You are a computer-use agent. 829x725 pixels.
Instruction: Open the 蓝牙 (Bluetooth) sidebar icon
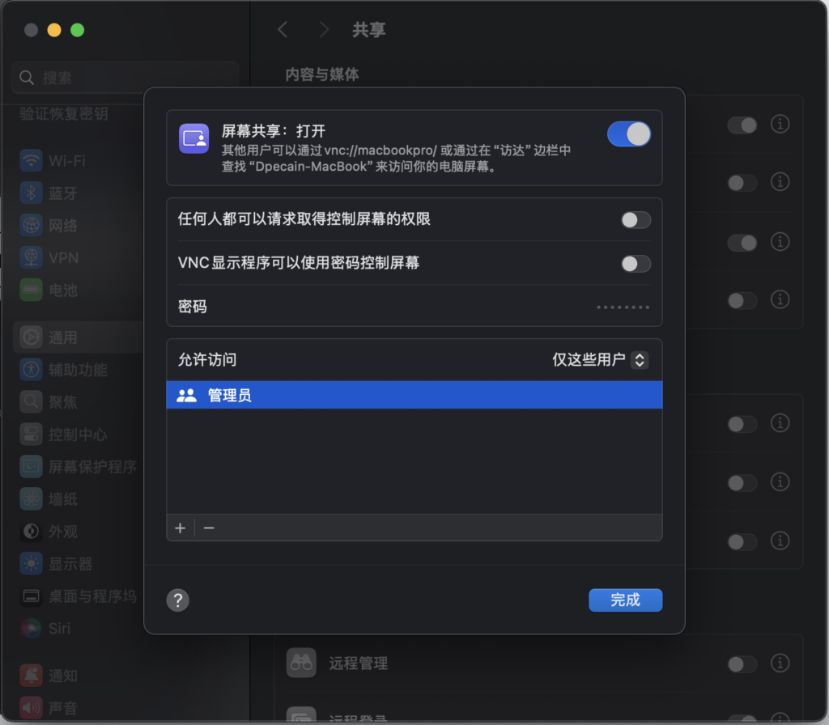pyautogui.click(x=32, y=193)
